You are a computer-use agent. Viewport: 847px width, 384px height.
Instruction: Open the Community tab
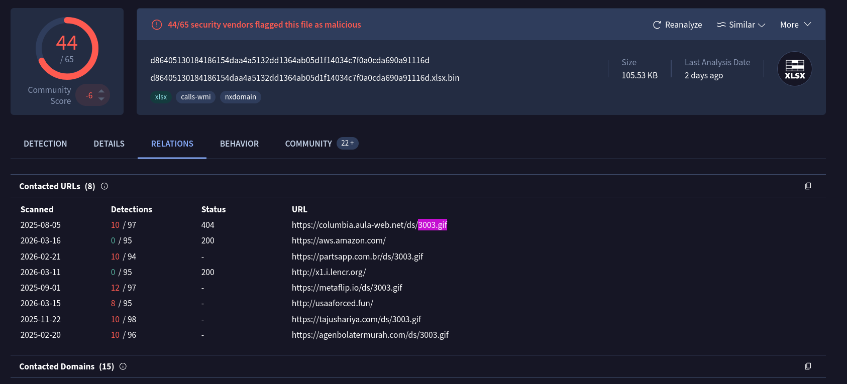pyautogui.click(x=308, y=144)
